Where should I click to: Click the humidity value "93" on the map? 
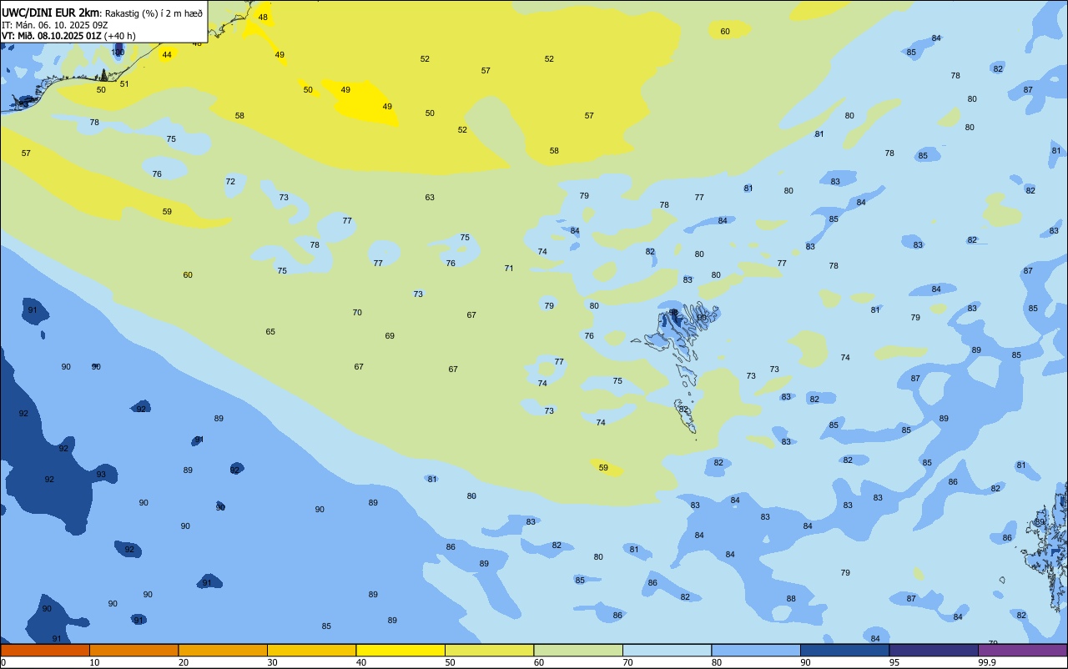click(101, 474)
